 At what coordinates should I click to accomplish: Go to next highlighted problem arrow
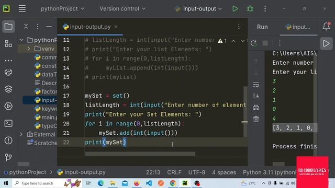click(x=243, y=41)
